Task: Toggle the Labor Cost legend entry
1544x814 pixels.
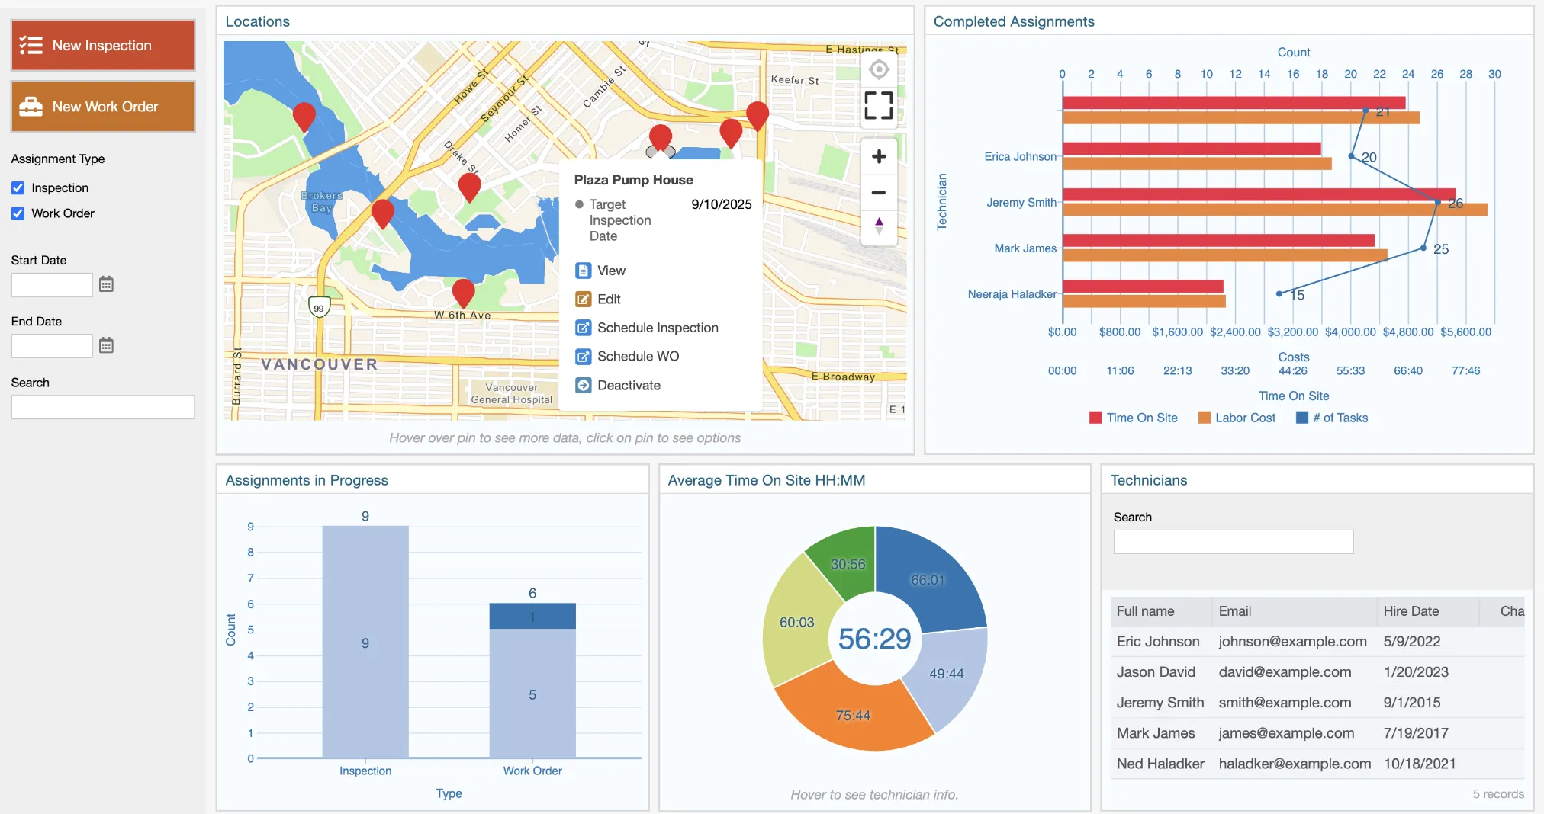Action: 1237,418
